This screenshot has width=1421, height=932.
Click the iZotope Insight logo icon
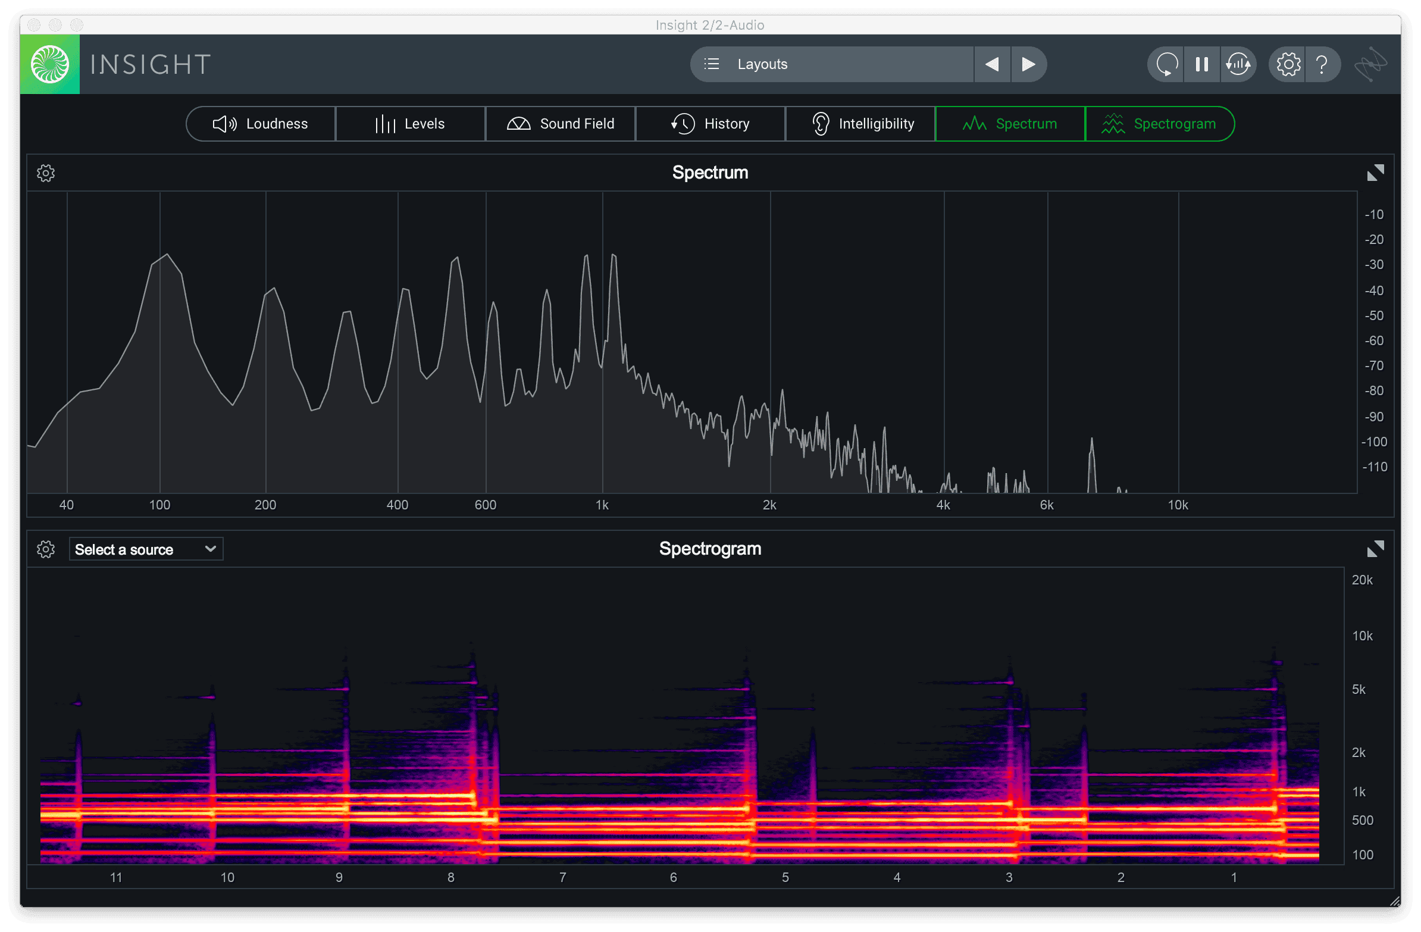(50, 64)
